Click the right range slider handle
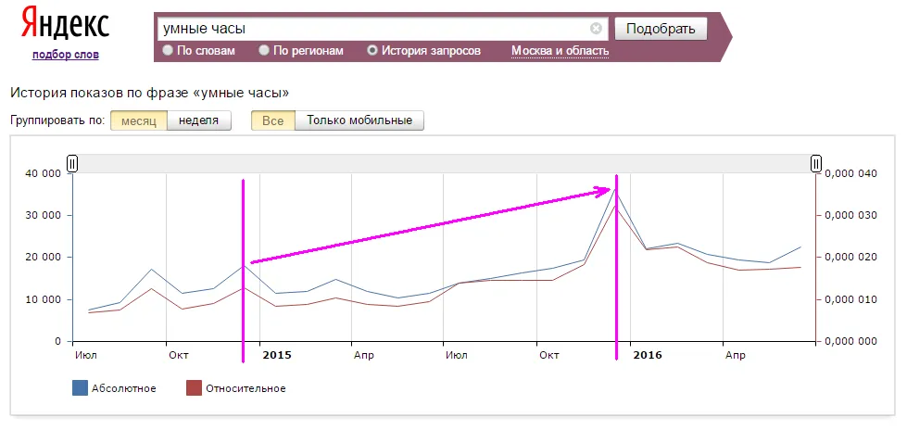The height and width of the screenshot is (430, 907). click(816, 164)
